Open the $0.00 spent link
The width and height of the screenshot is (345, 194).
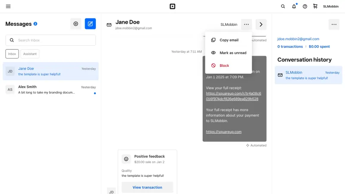(319, 47)
